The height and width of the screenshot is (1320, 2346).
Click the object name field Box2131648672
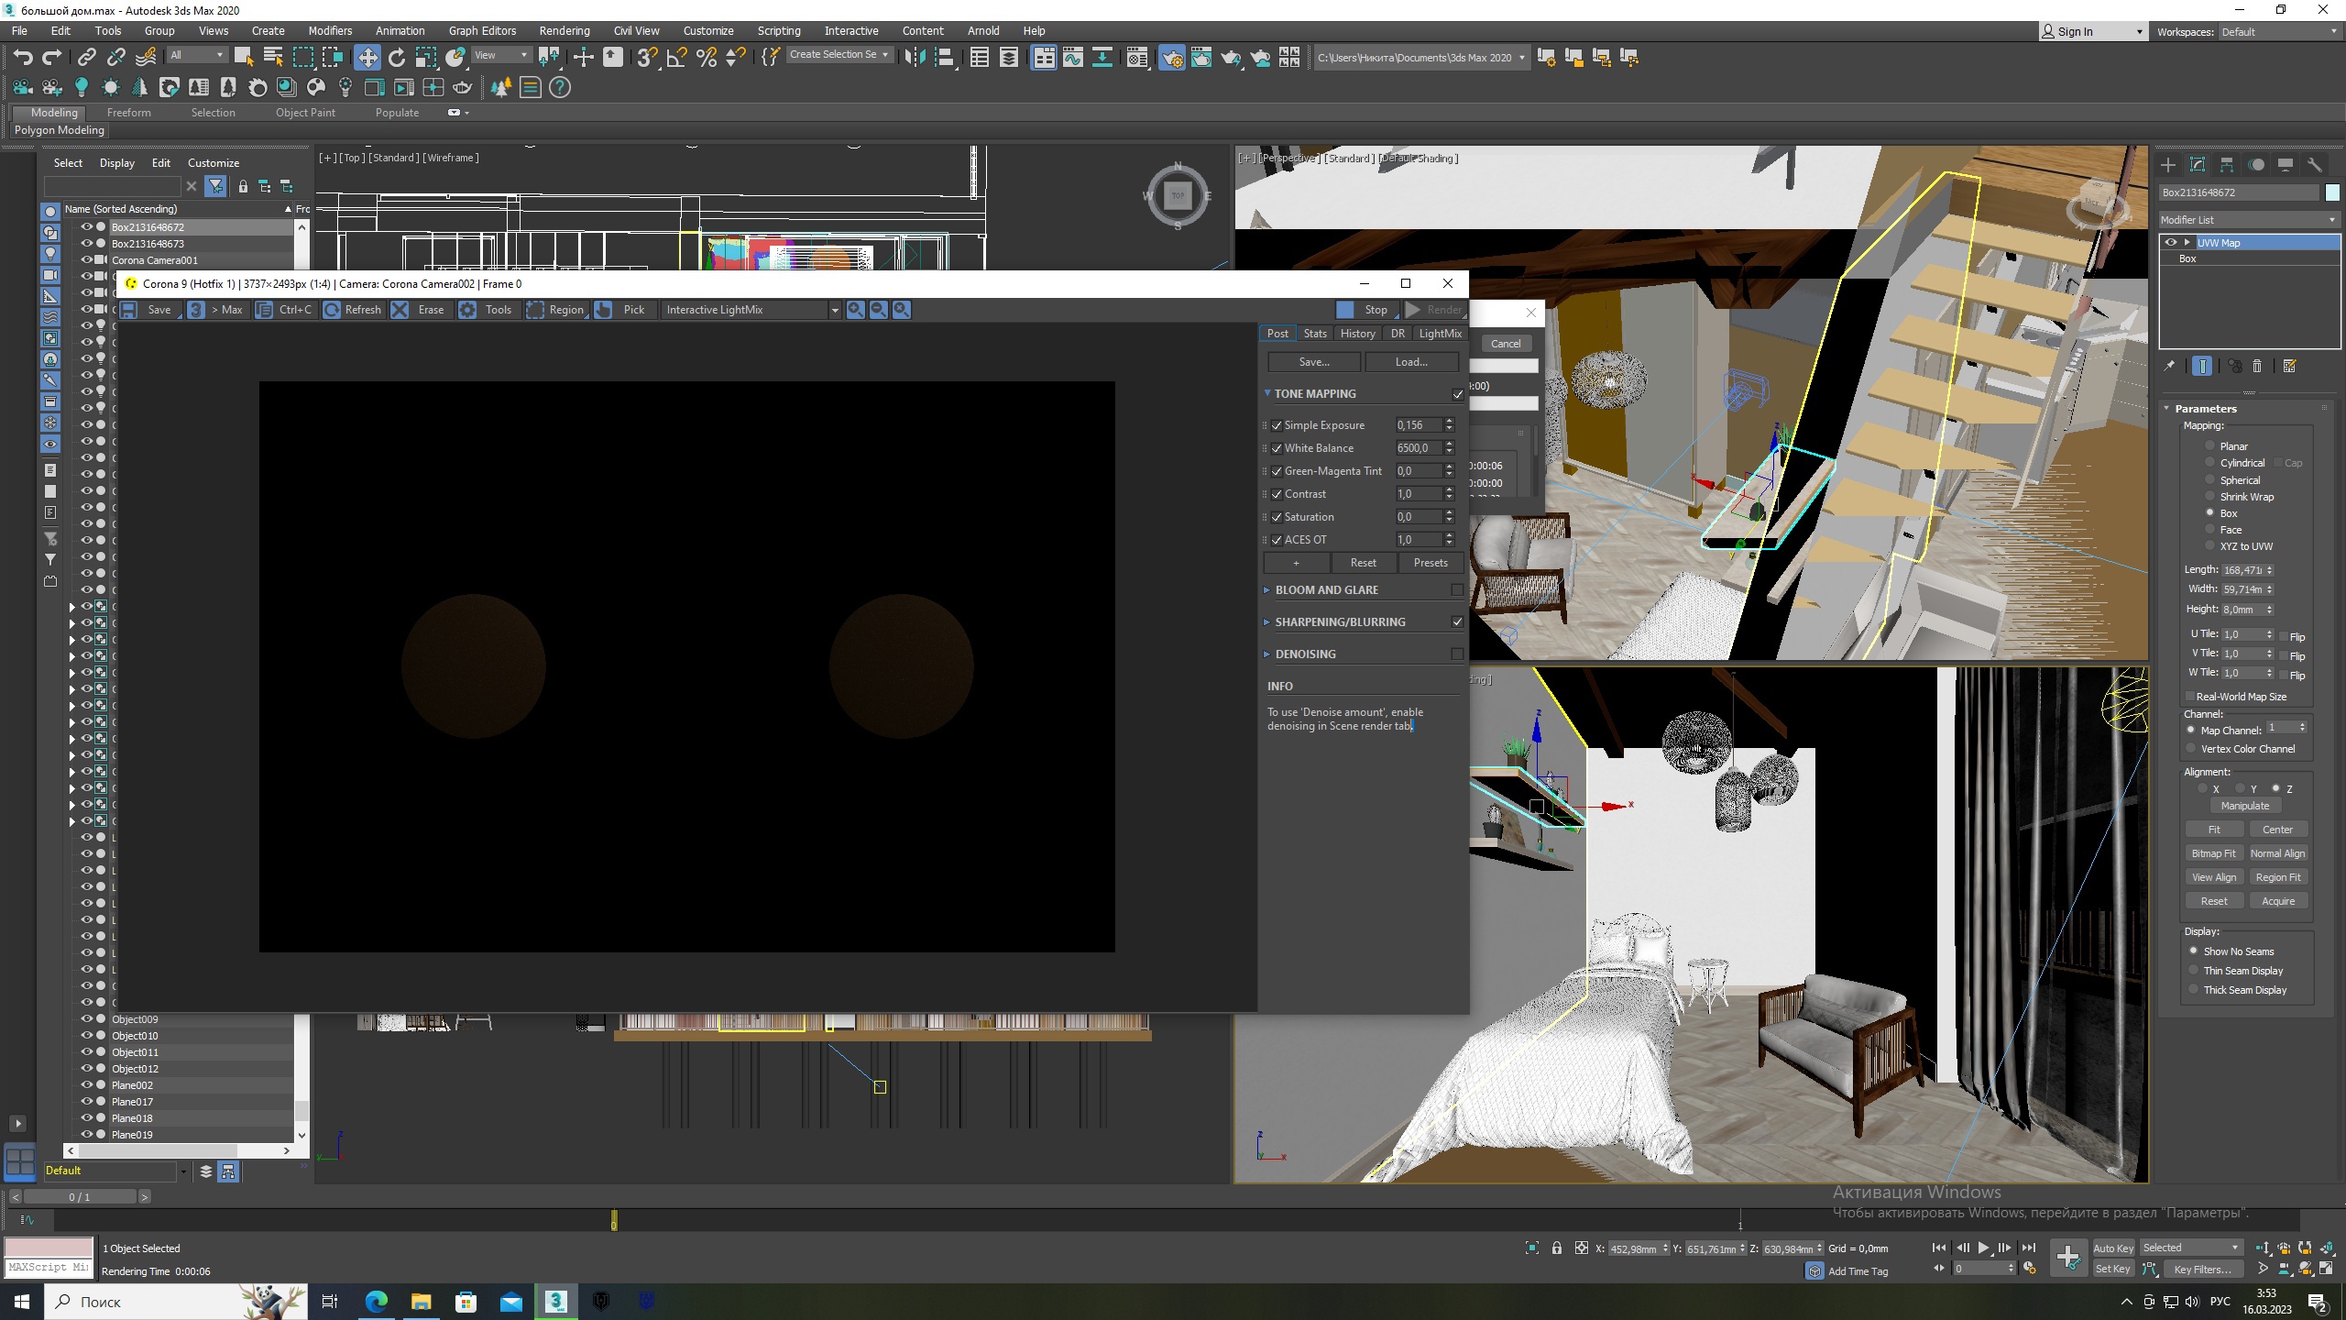click(2238, 192)
